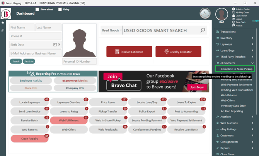This screenshot has height=156, width=259.
Task: Open Web Returns in sidebar
Action: point(228,95)
